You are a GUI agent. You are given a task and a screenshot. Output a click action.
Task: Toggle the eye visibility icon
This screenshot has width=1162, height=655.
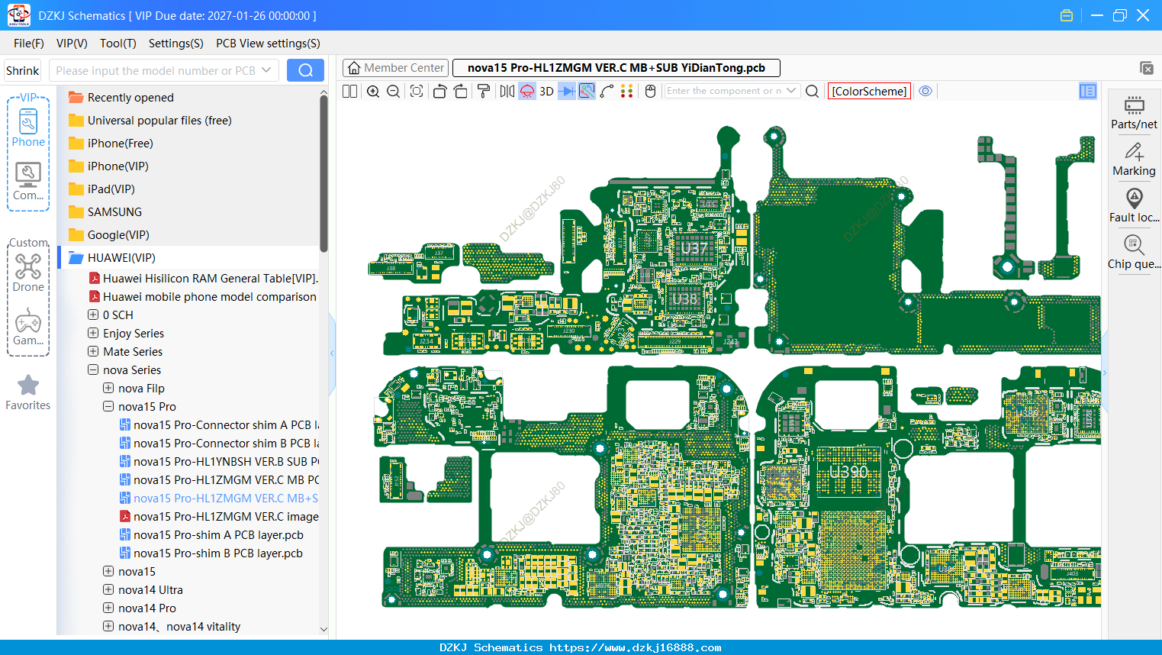pyautogui.click(x=925, y=91)
